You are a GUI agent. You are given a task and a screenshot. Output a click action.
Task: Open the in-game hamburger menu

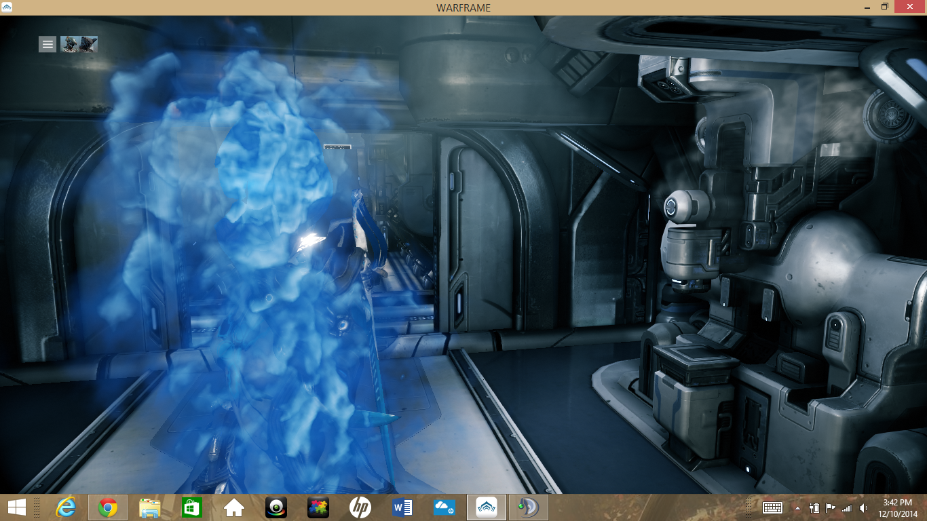[x=48, y=44]
